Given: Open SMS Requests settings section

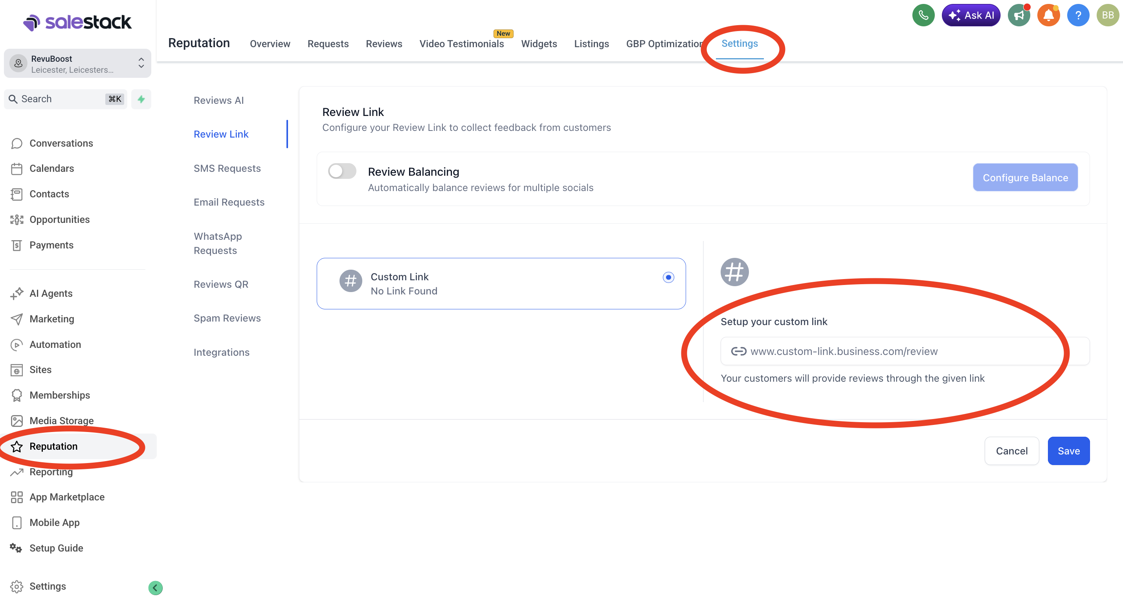Looking at the screenshot, I should pos(227,168).
